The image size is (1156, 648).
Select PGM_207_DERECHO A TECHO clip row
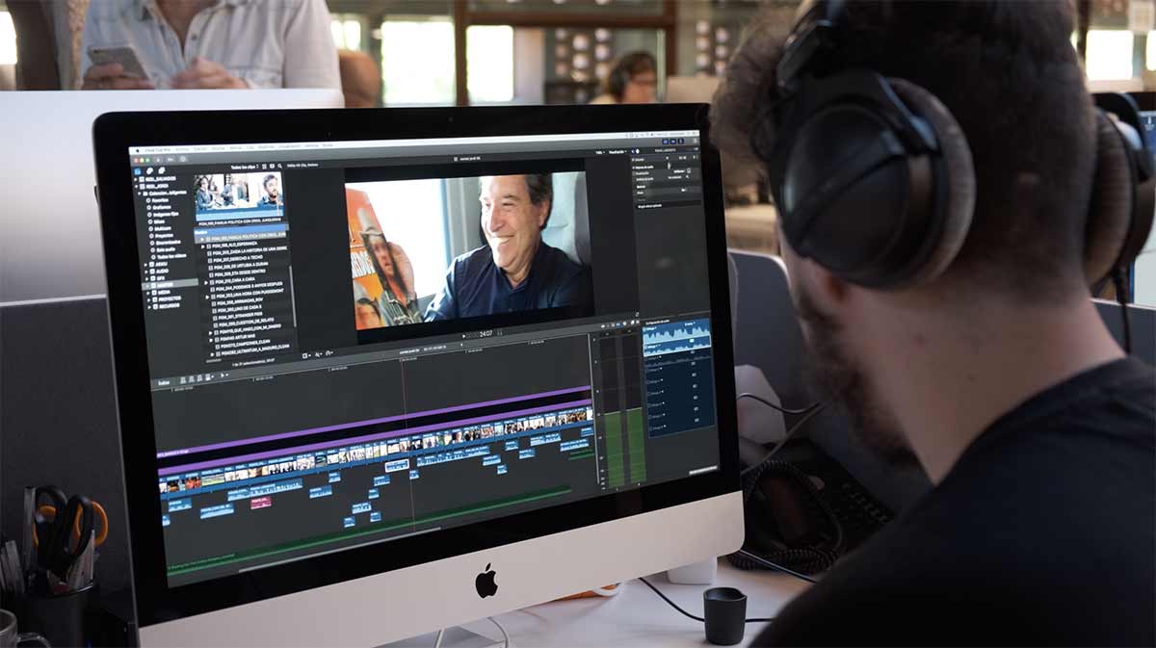[x=238, y=258]
